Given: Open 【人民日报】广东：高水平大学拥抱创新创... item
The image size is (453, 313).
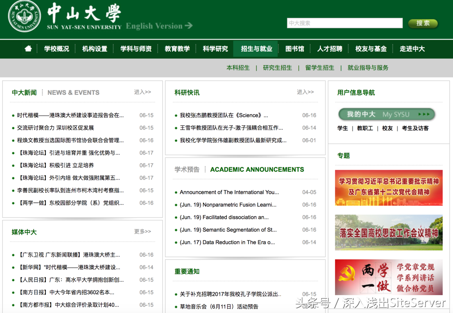Looking at the screenshot, I should point(70,280).
